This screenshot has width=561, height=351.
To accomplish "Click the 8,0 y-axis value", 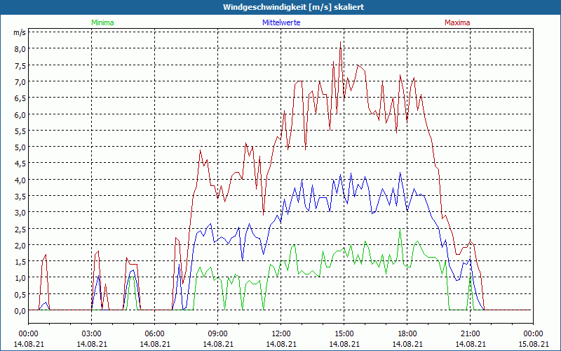I will pyautogui.click(x=20, y=49).
